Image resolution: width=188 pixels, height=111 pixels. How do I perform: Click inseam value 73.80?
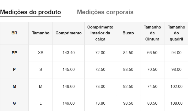[100, 103]
